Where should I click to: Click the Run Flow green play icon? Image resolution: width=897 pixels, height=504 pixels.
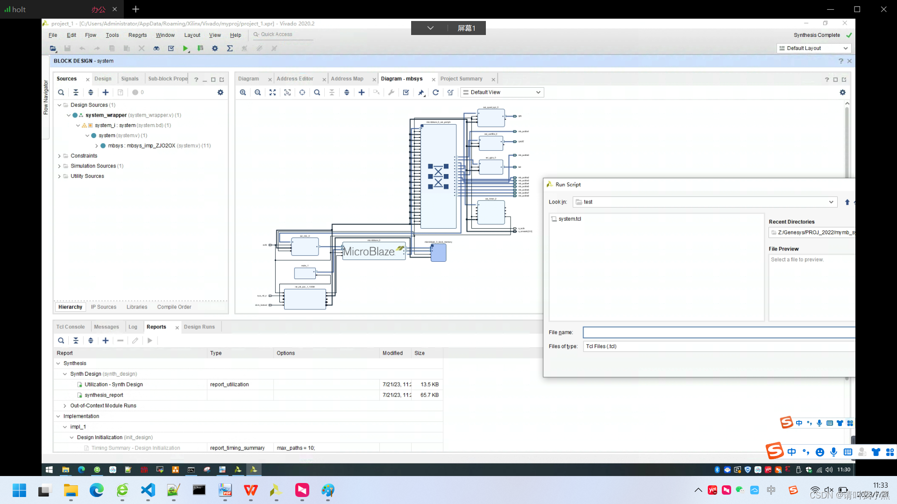pyautogui.click(x=185, y=49)
